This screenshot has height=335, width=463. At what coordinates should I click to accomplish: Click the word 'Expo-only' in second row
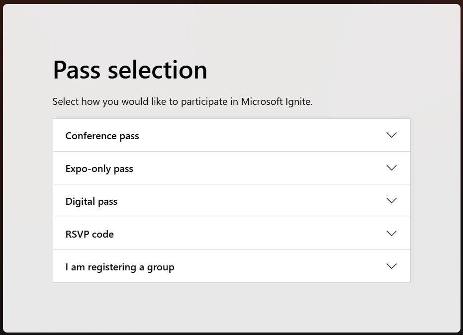pos(88,169)
